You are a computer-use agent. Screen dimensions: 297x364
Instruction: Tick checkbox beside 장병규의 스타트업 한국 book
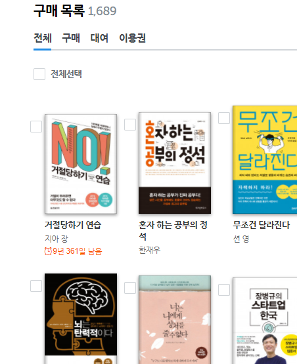point(224,290)
